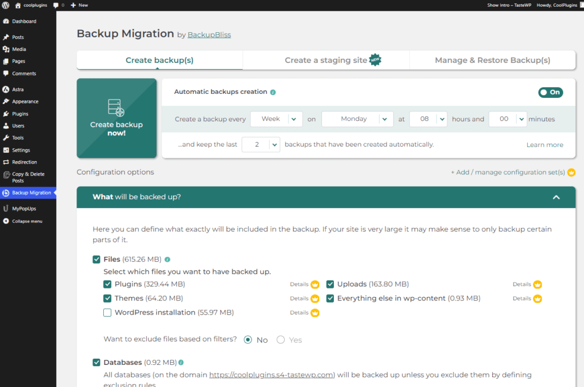Click the Copy & Delete Posts icon
This screenshot has width=584, height=387.
tap(6, 175)
